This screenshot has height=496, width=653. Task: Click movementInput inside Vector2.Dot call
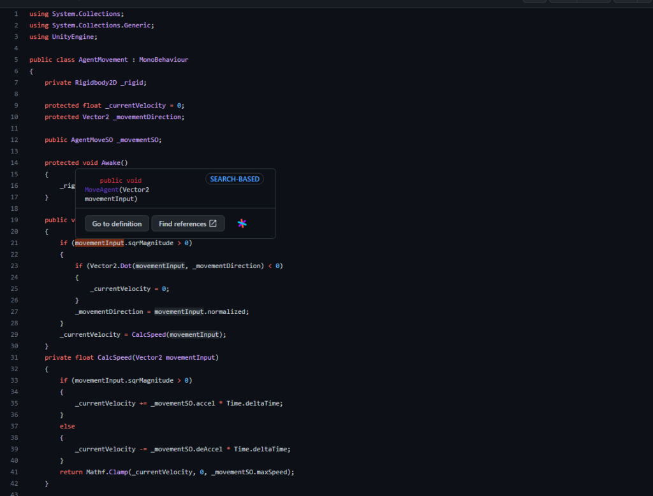160,266
